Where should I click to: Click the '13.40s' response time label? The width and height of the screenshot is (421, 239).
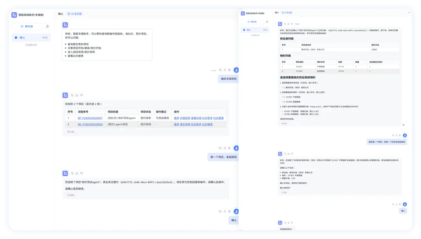point(71,195)
